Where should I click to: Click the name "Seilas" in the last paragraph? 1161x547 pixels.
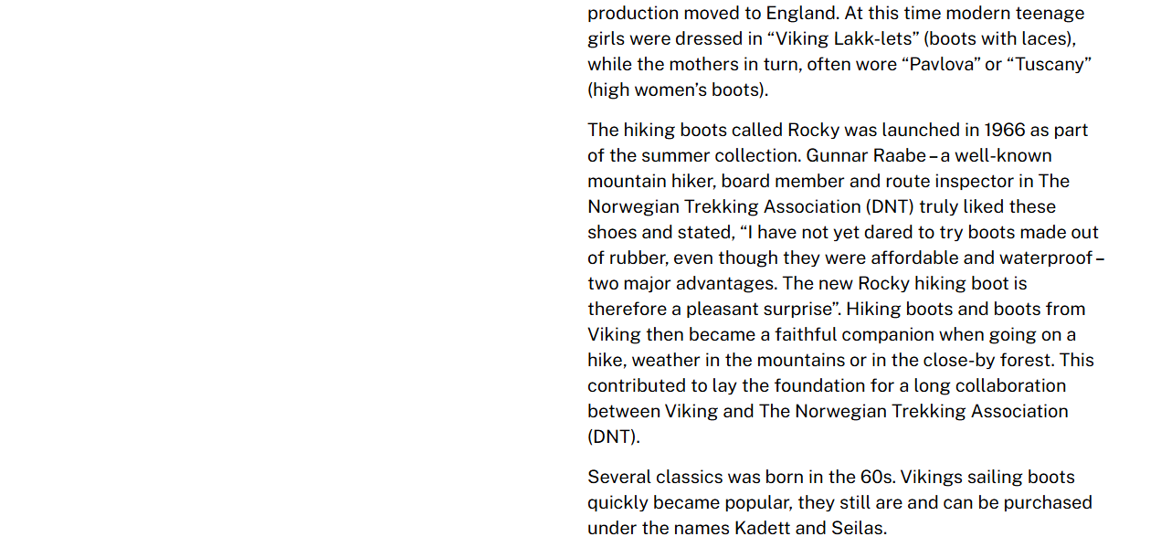pyautogui.click(x=857, y=529)
